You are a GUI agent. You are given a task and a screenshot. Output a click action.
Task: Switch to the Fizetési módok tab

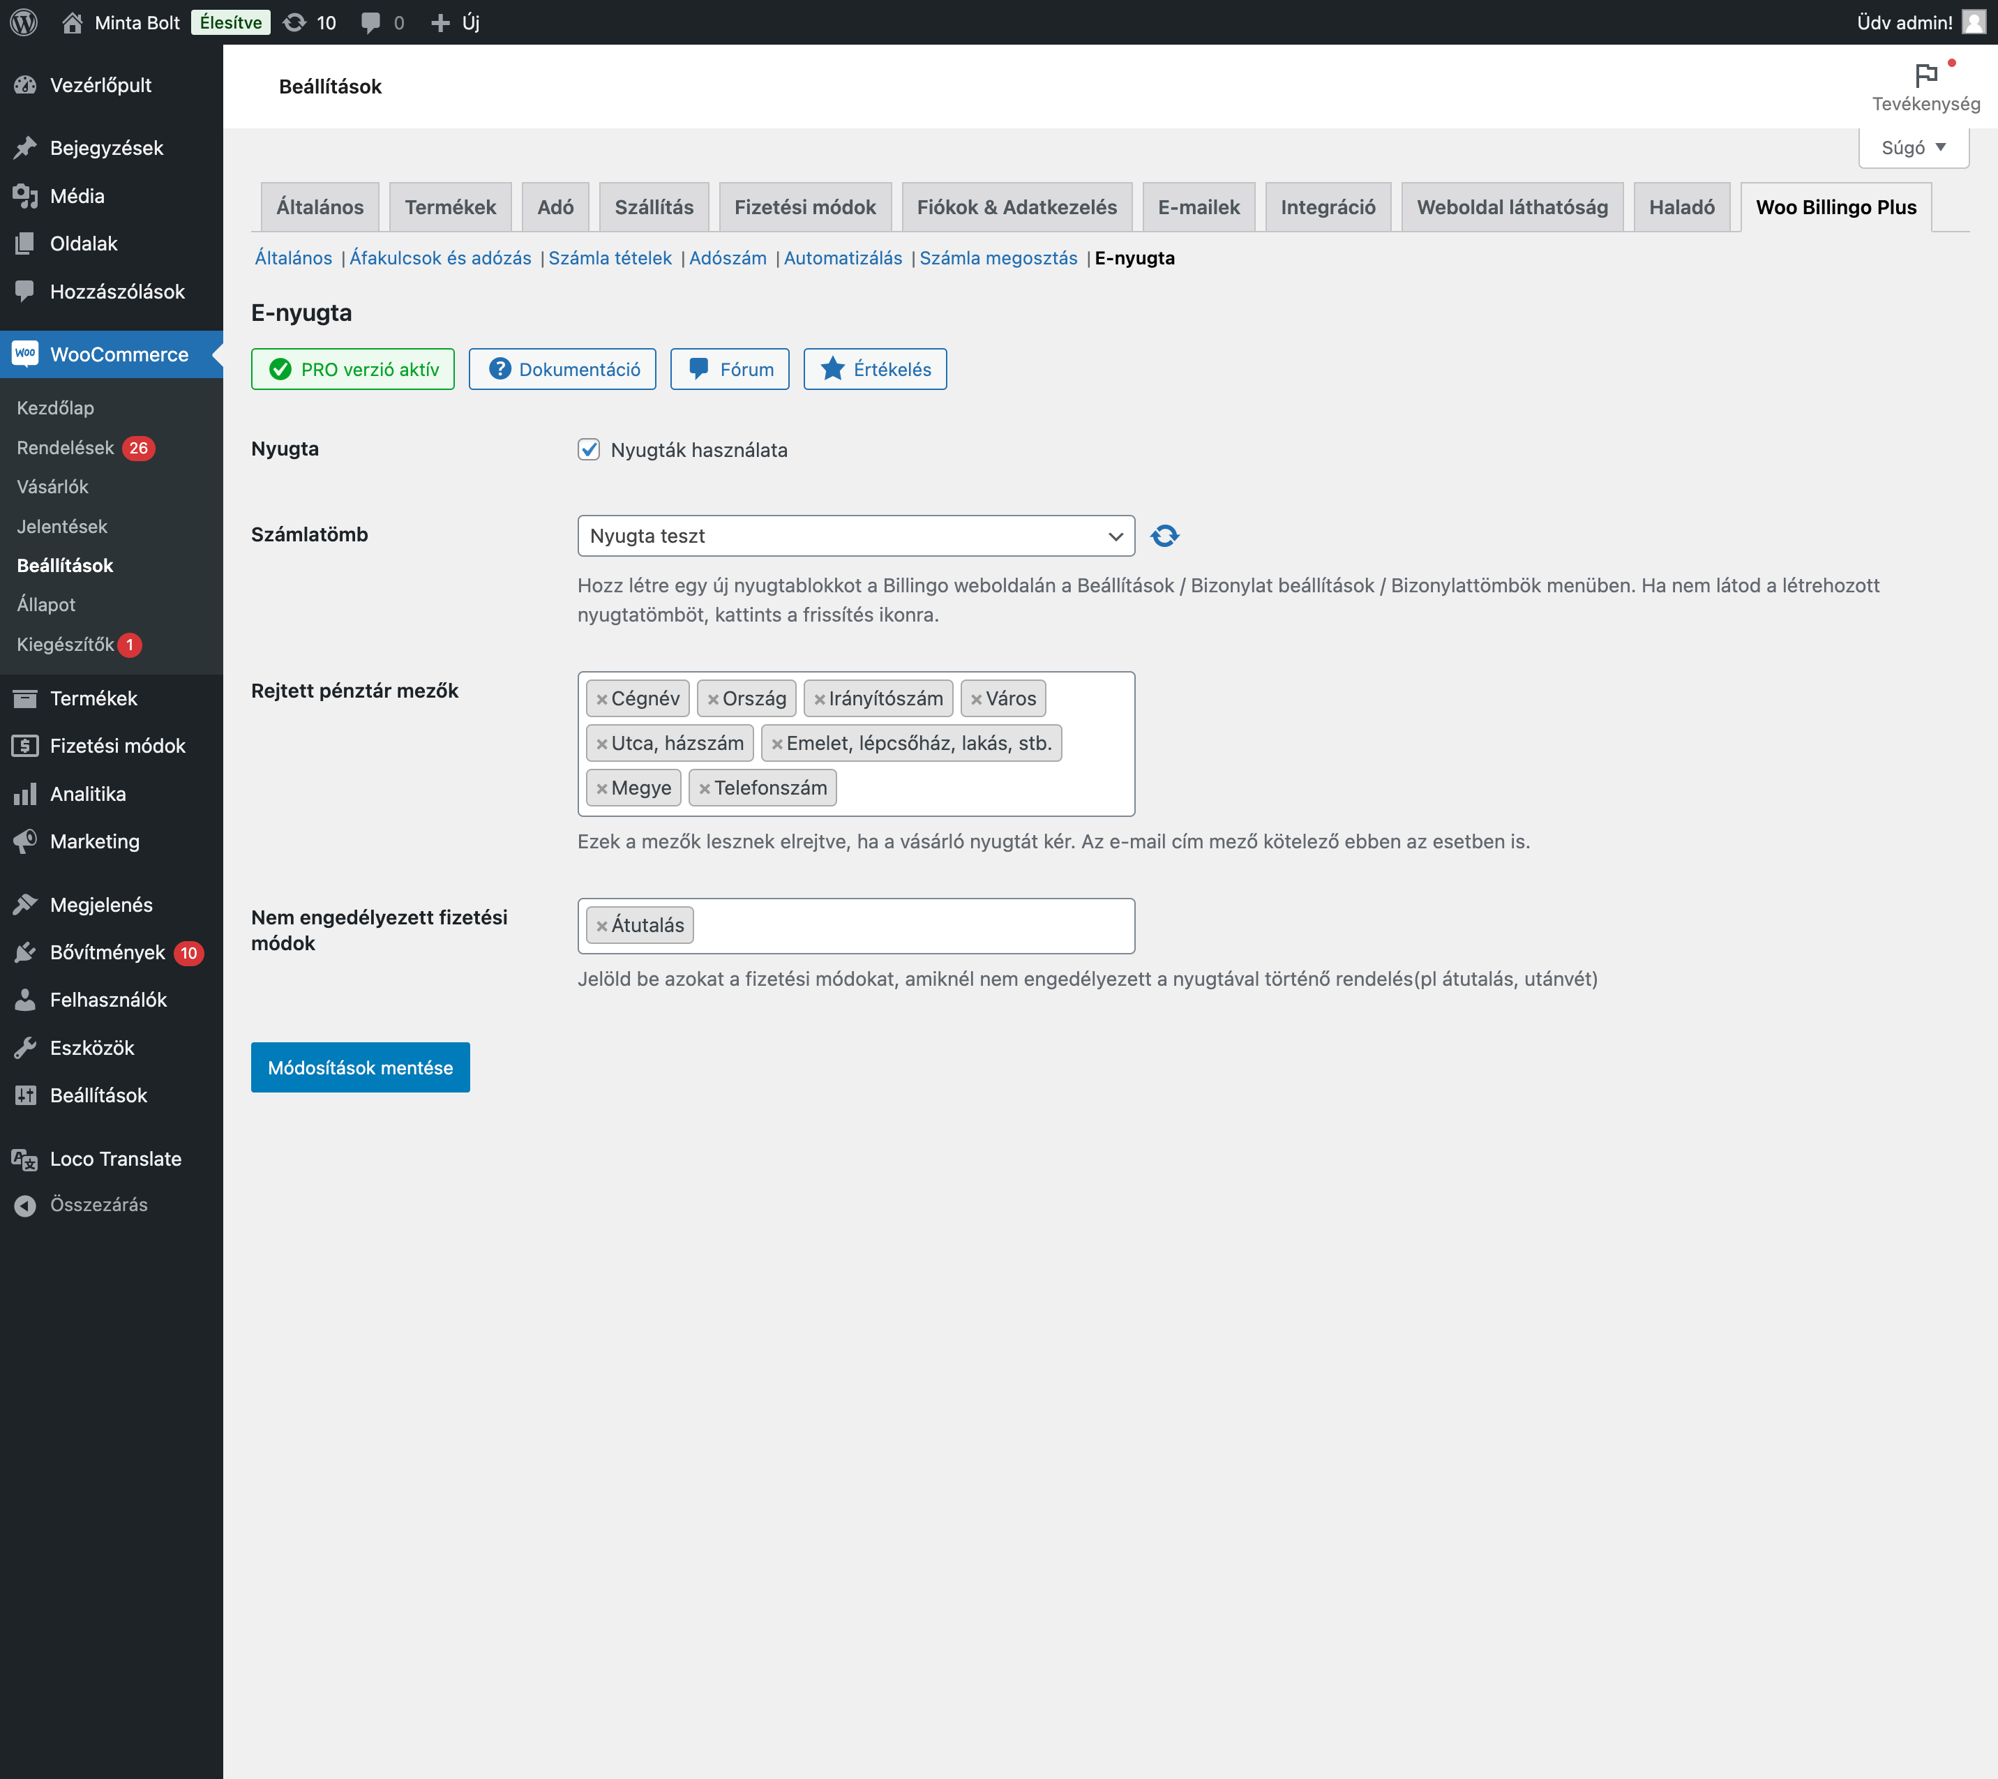pos(806,207)
